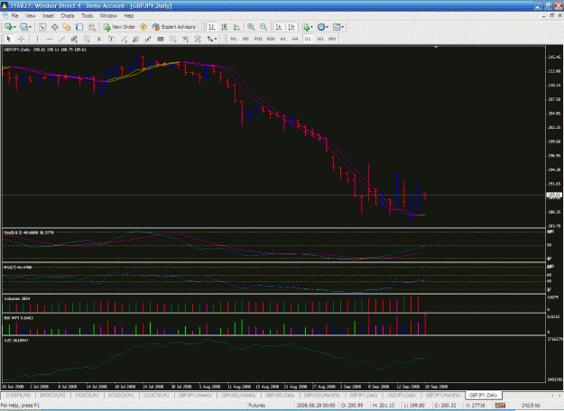Switch chart to candlesticks
Viewport: 564px width, 411px height.
(x=225, y=27)
